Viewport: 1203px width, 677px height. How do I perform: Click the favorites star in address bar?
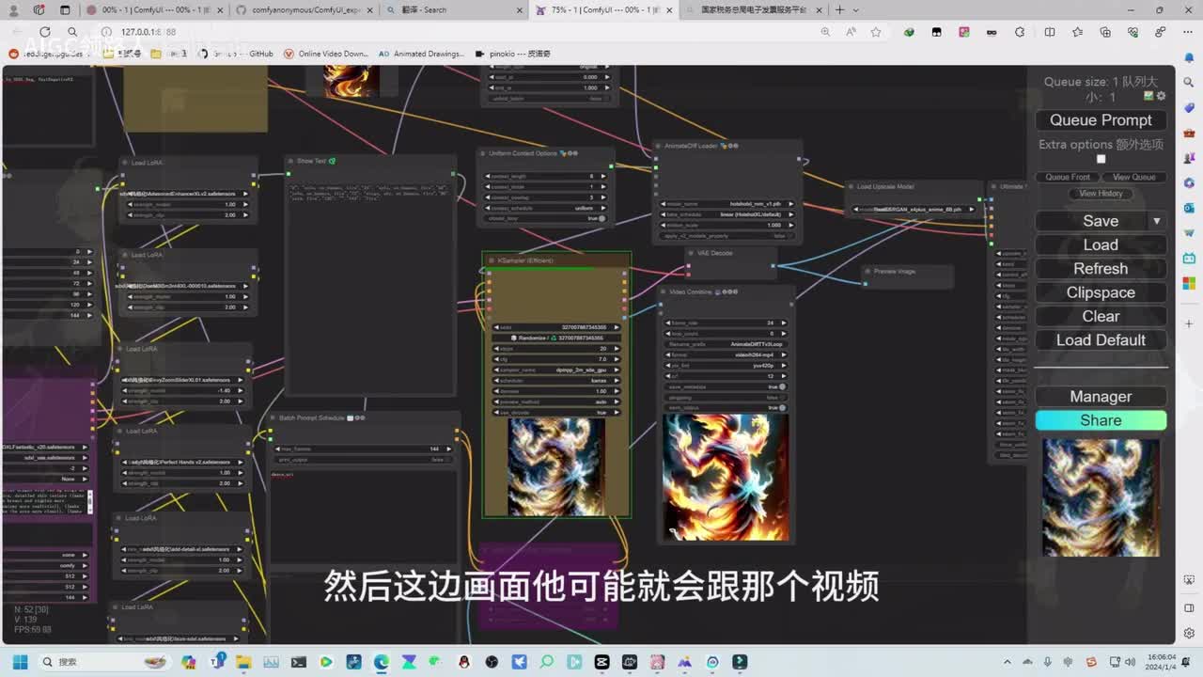click(x=876, y=32)
